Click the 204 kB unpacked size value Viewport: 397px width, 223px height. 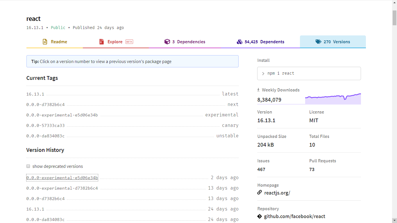266,145
